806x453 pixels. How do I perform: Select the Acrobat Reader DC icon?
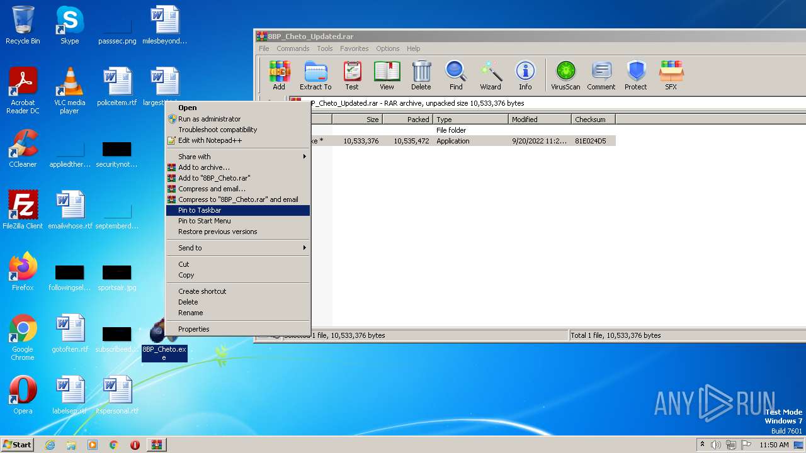point(23,91)
